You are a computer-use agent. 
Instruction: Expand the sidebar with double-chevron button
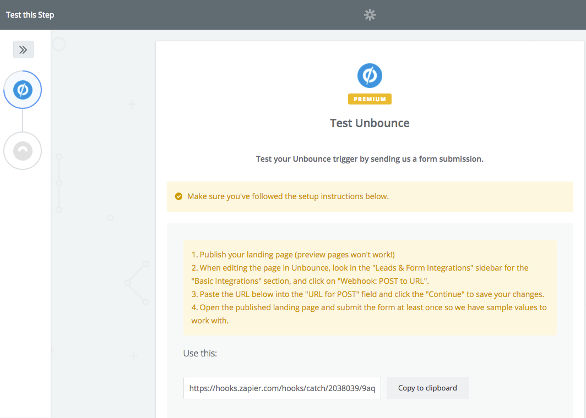[x=23, y=50]
